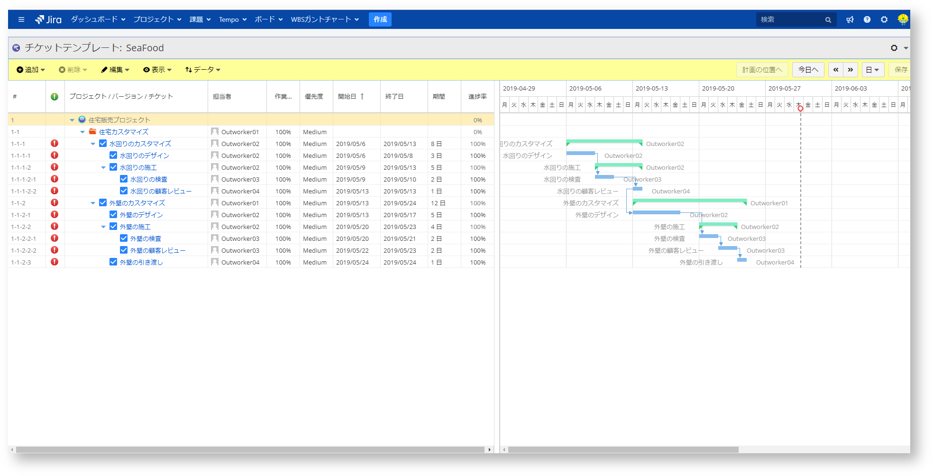The width and height of the screenshot is (933, 476).
Task: Click the Jira logo
Action: coord(48,19)
